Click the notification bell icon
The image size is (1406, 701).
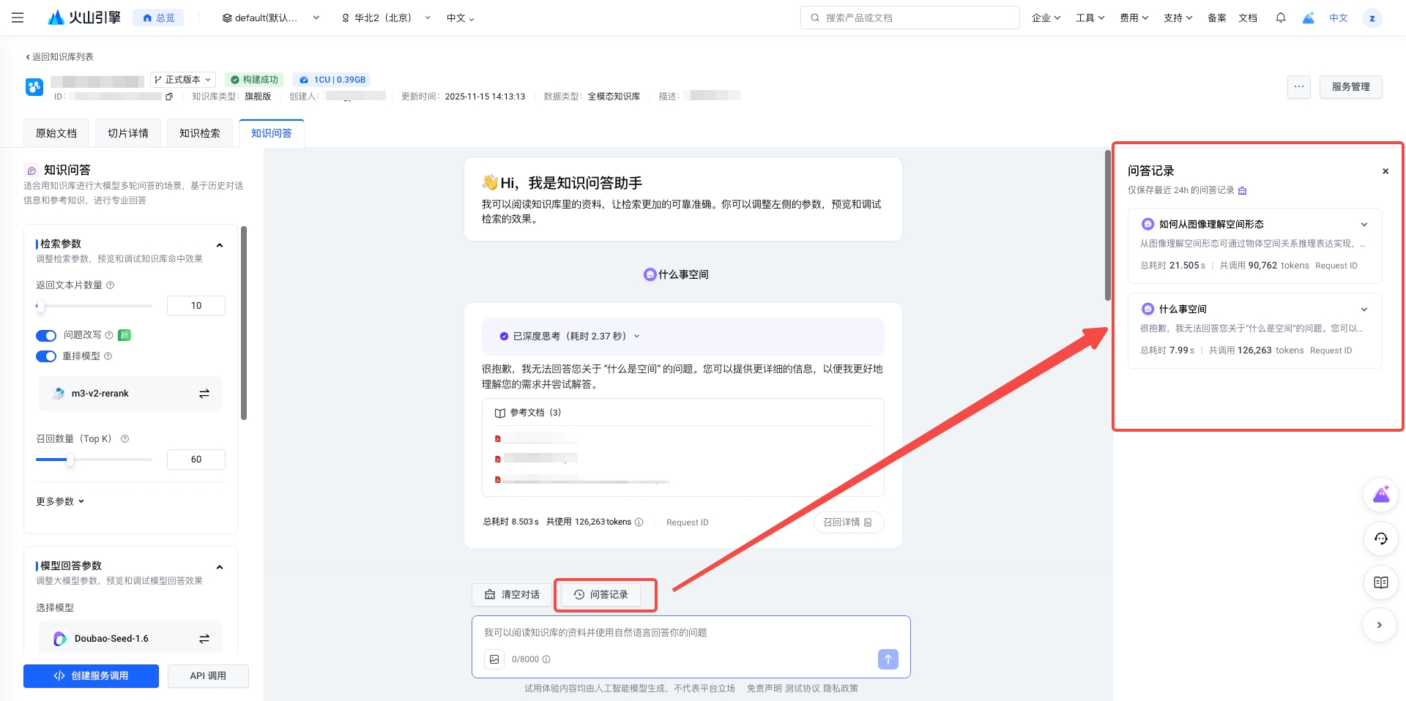coord(1280,18)
